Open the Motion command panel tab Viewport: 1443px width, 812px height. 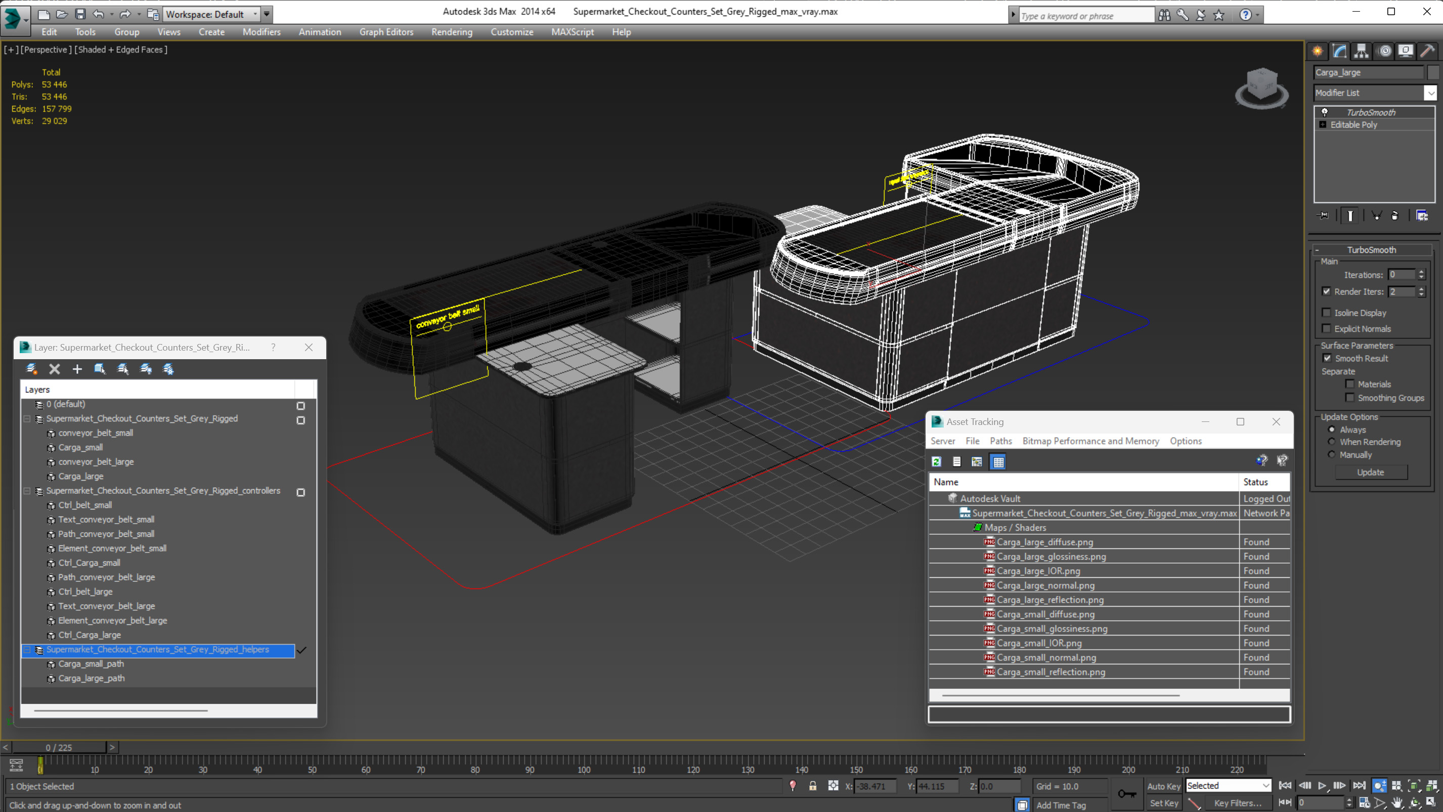tap(1384, 51)
